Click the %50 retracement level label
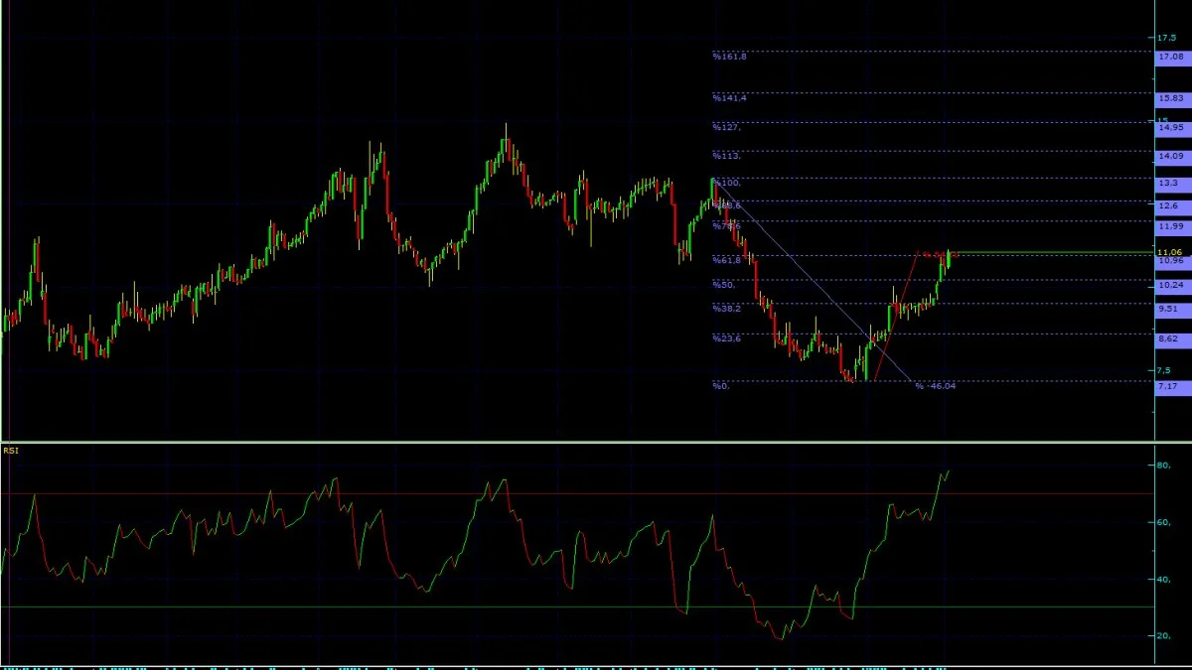 [722, 284]
